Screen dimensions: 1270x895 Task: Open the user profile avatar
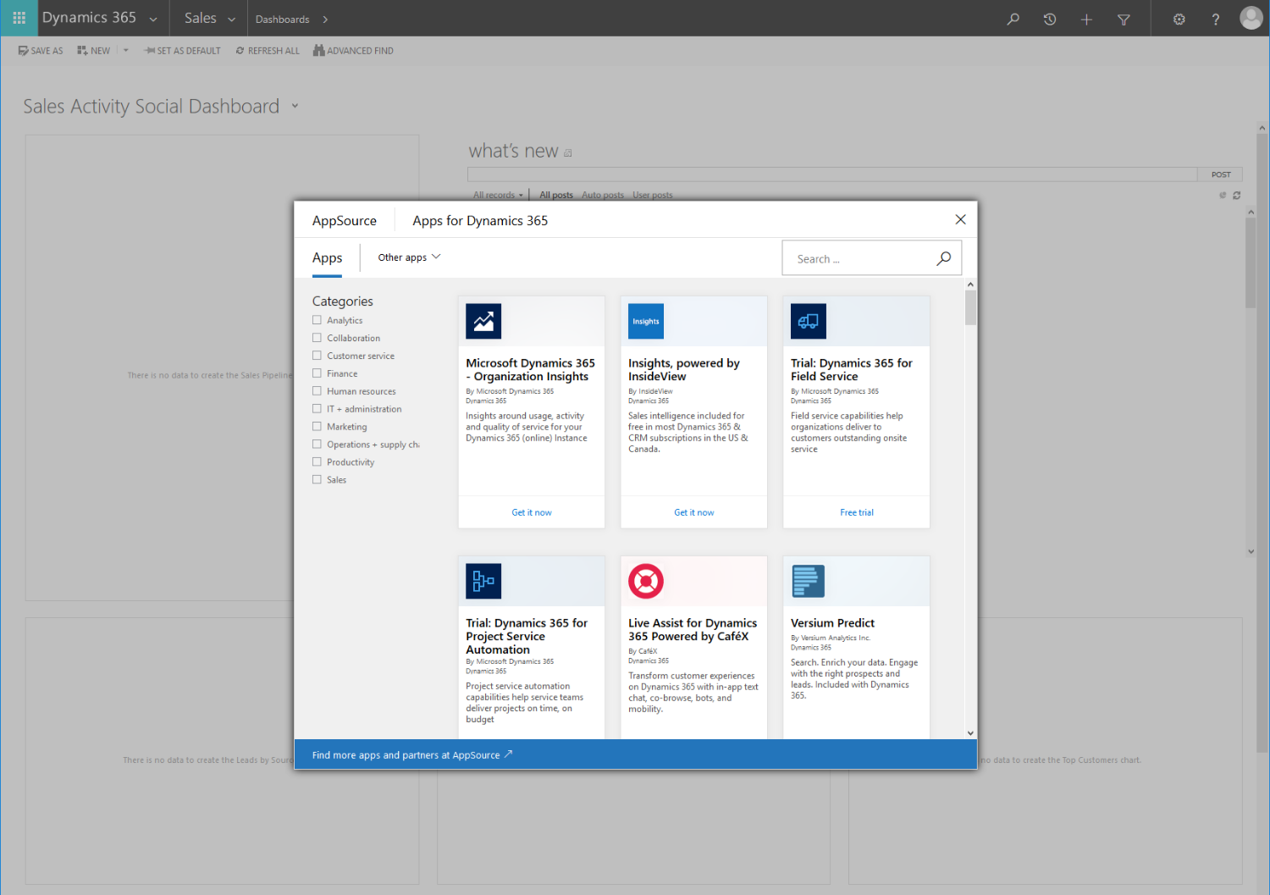pyautogui.click(x=1251, y=18)
